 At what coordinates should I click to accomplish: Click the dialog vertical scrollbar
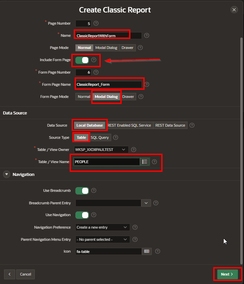241,151
